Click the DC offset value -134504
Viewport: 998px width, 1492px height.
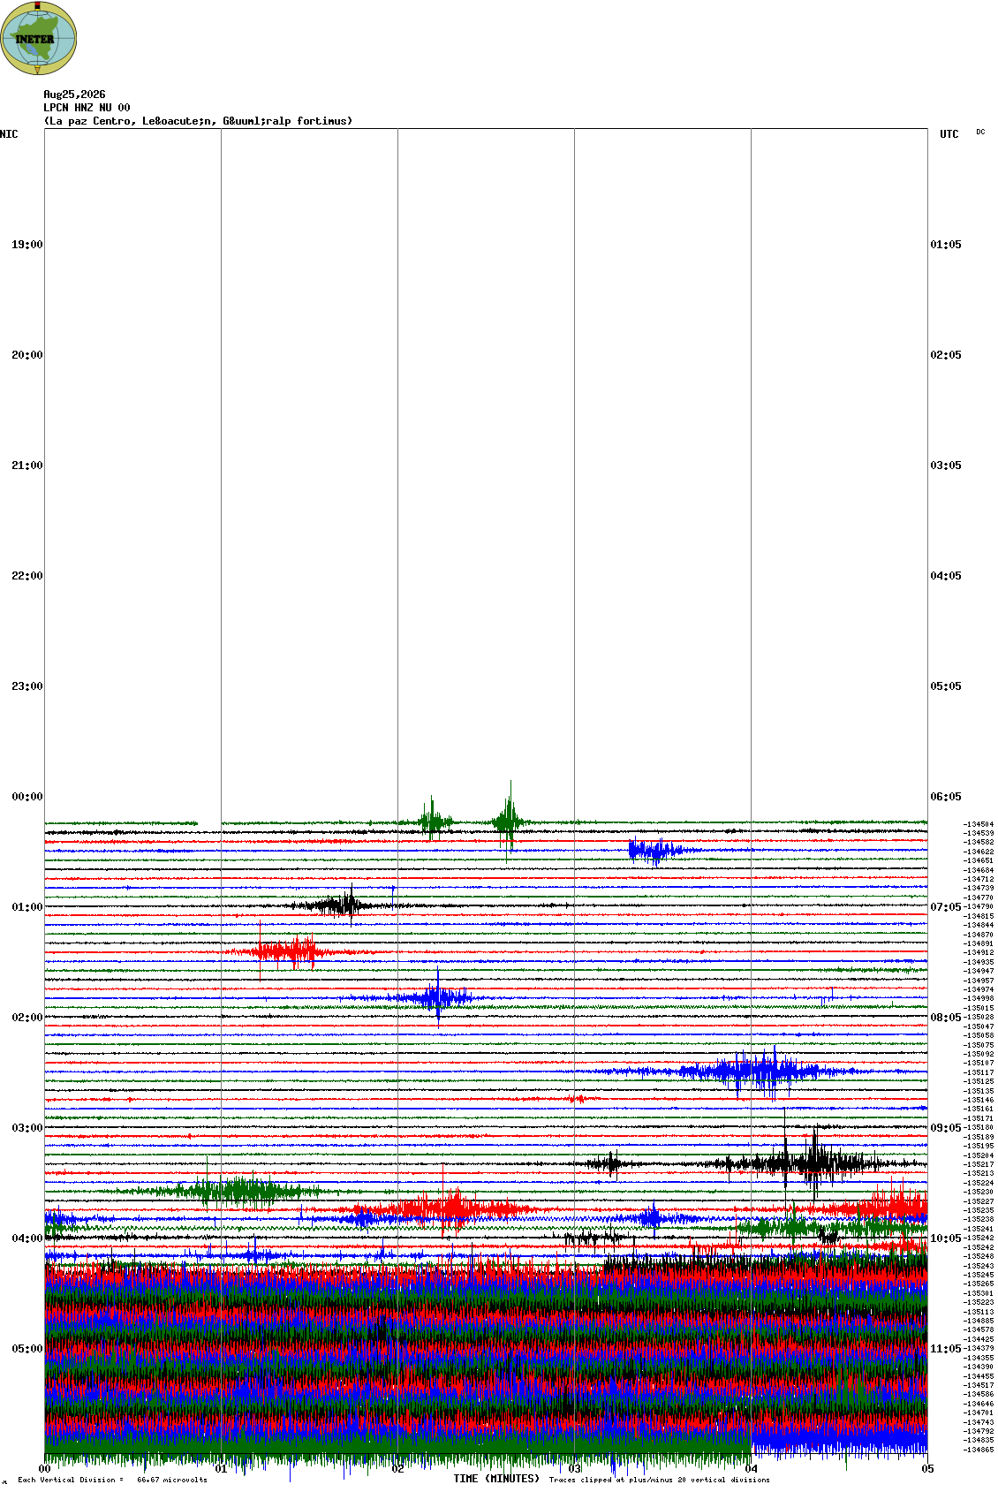click(x=979, y=824)
